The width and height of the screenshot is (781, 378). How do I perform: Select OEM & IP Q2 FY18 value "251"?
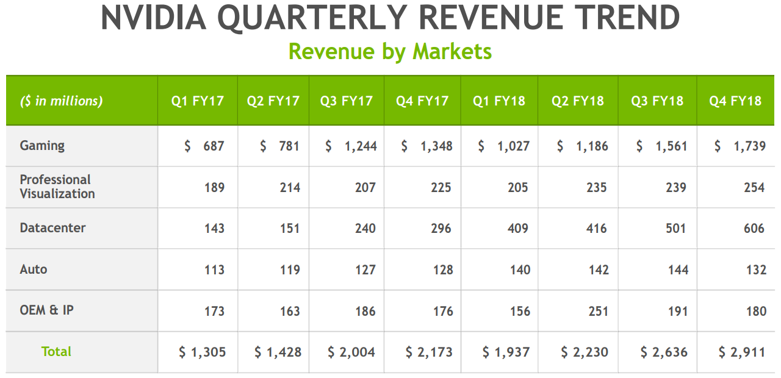[x=598, y=312]
